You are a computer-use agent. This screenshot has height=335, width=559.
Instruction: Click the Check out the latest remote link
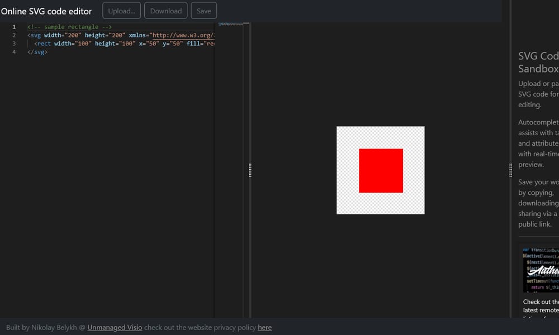[540, 306]
